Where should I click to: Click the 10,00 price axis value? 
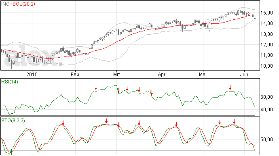(266, 66)
